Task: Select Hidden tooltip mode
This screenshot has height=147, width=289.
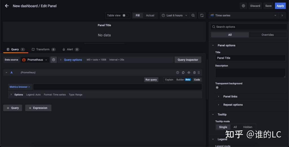Action: [x=248, y=127]
